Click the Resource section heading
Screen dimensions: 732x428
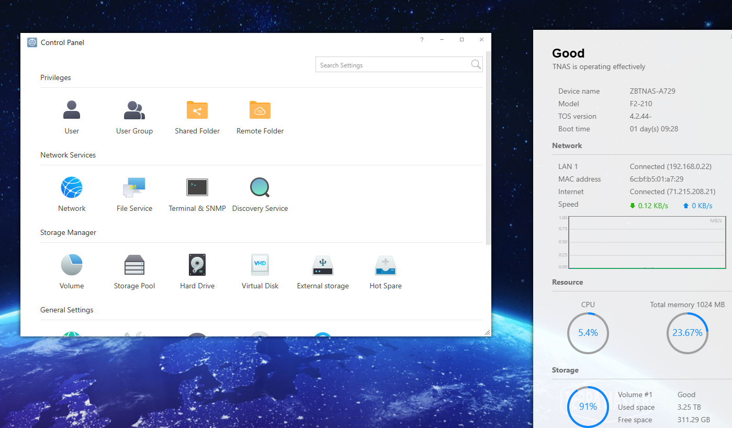(567, 282)
